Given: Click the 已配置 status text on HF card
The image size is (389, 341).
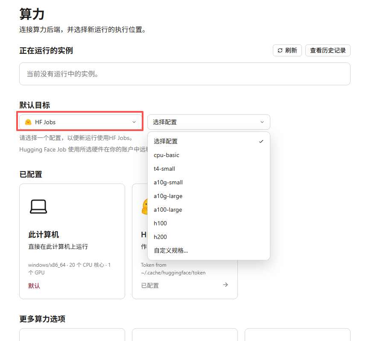Looking at the screenshot, I should [150, 286].
